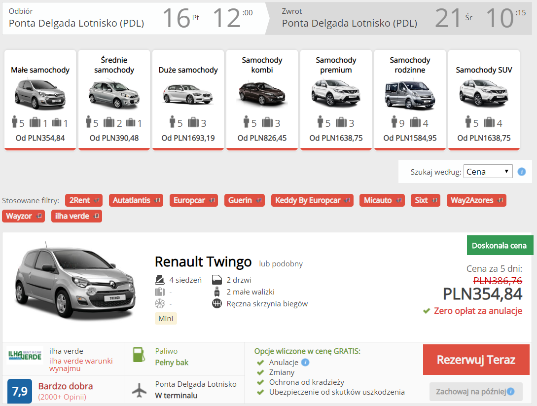
Task: Select the Samochody rodzinne category
Action: point(410,100)
